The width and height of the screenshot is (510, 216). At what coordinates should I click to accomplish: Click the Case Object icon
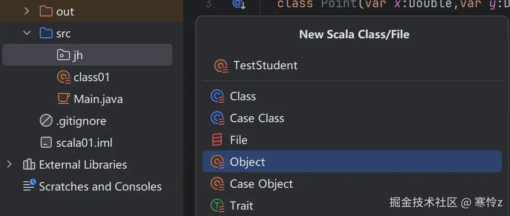pyautogui.click(x=217, y=184)
